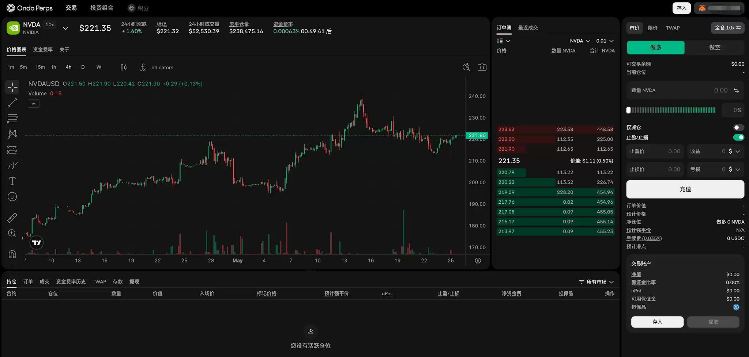The width and height of the screenshot is (749, 357).
Task: Click the zoom in tool
Action: point(12,233)
